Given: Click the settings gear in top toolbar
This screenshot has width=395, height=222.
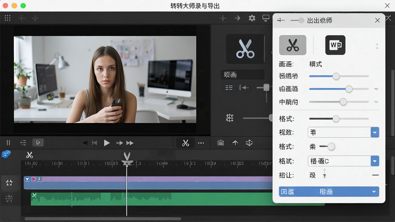Looking at the screenshot, I should pyautogui.click(x=252, y=18).
